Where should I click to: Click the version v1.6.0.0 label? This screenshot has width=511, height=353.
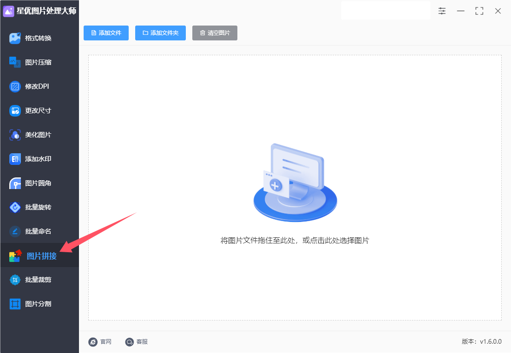click(x=481, y=341)
